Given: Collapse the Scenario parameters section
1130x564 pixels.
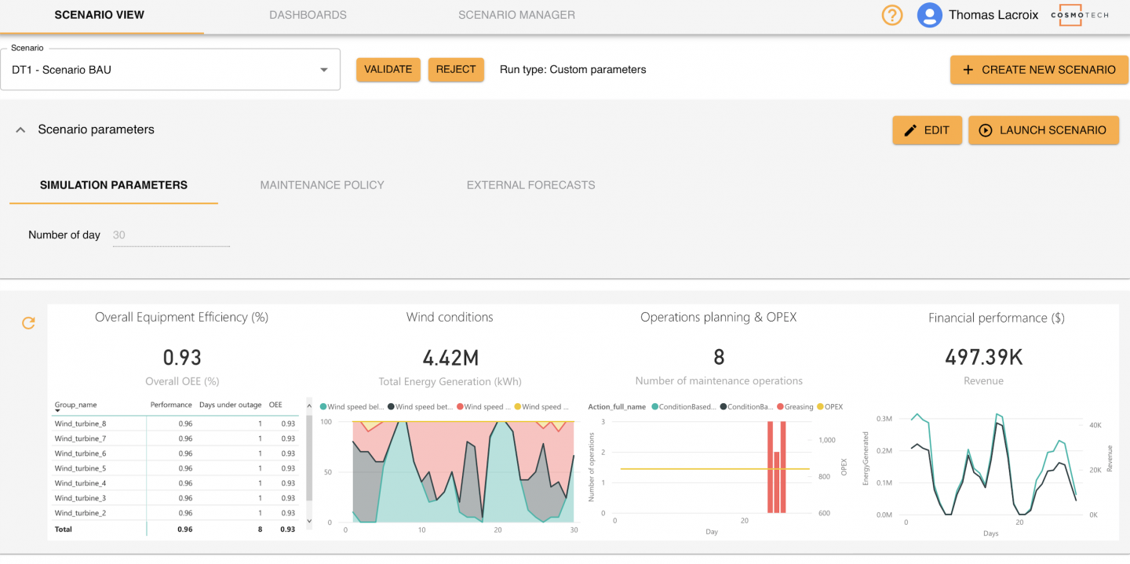Looking at the screenshot, I should click(20, 130).
